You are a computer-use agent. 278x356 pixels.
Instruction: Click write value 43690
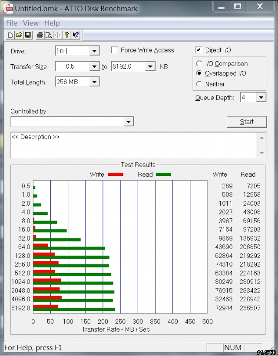pyautogui.click(x=224, y=247)
